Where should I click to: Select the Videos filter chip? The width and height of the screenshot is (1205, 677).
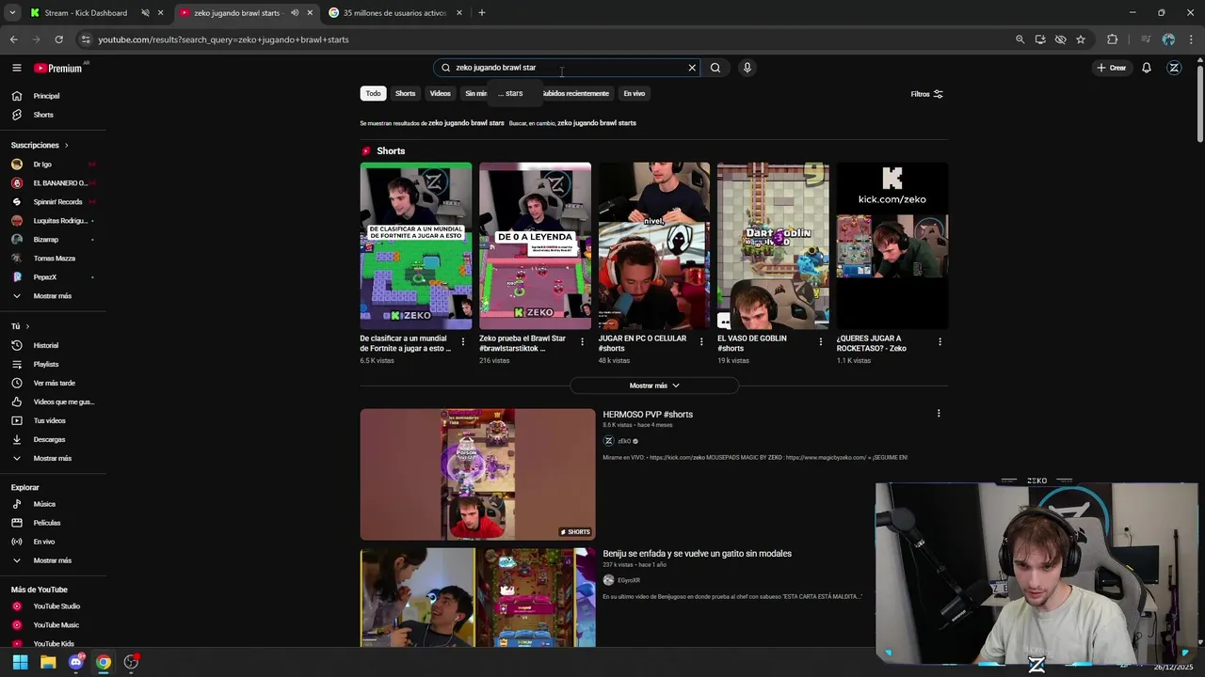tap(441, 93)
